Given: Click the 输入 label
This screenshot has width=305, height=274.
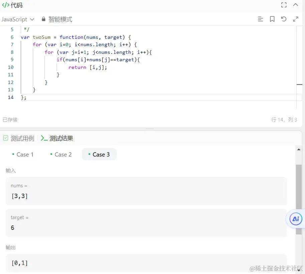Looking at the screenshot, I should 10,170.
